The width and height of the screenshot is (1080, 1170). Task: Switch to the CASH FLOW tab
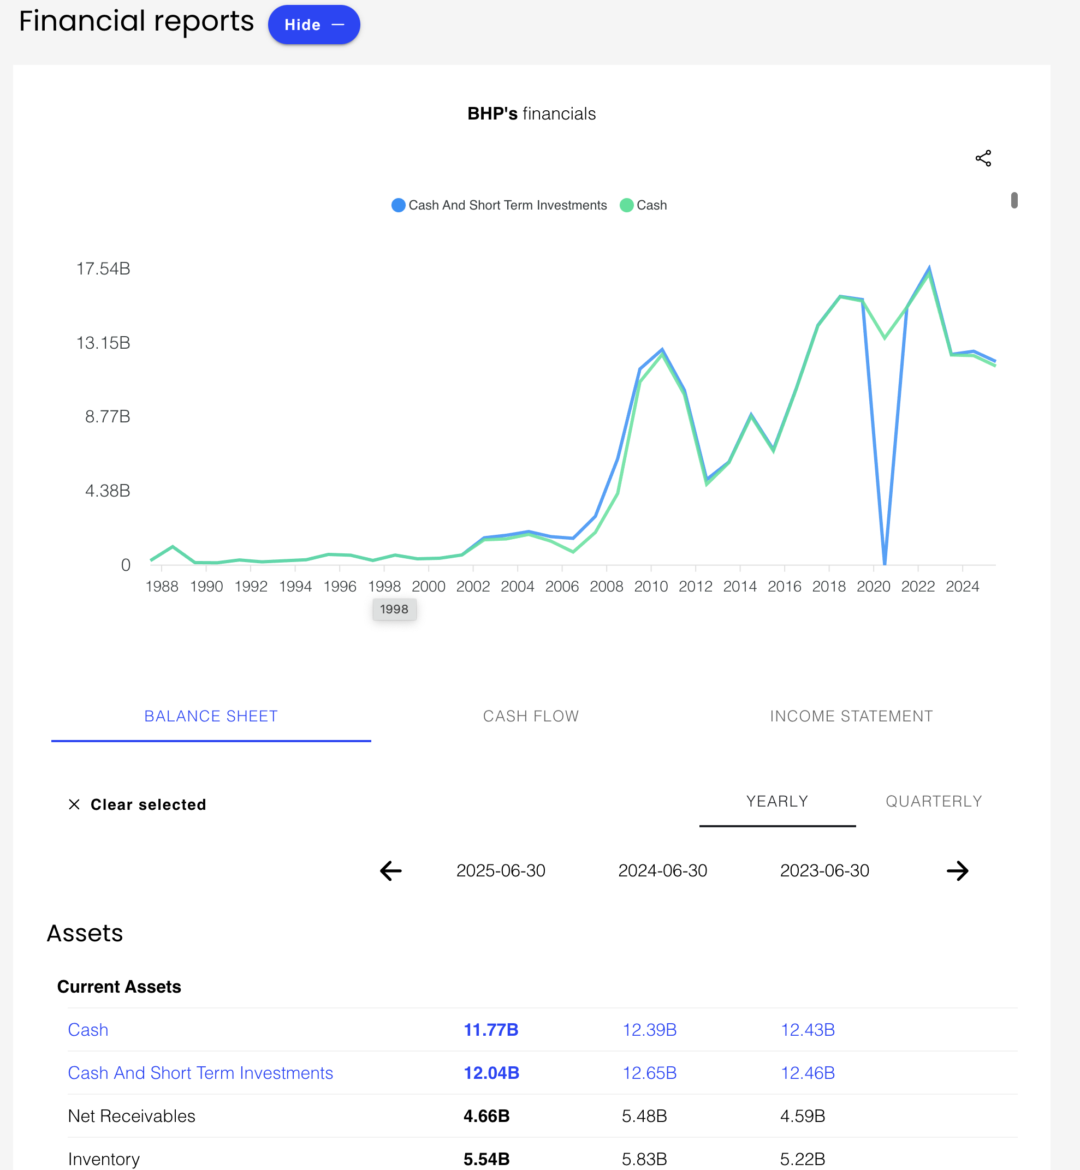pyautogui.click(x=531, y=715)
